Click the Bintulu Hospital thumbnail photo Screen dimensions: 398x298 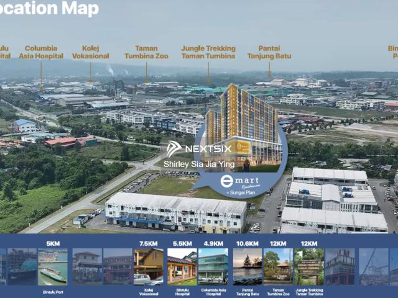coord(182,267)
